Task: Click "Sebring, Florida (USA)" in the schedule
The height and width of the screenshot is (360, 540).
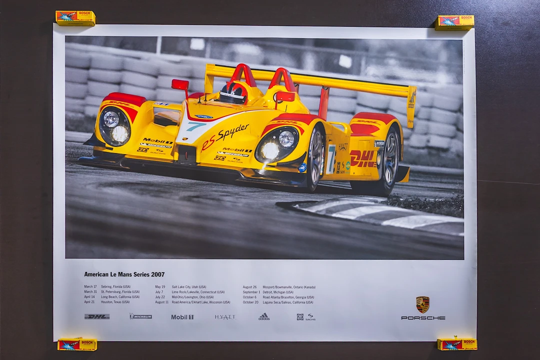Action: [x=115, y=286]
